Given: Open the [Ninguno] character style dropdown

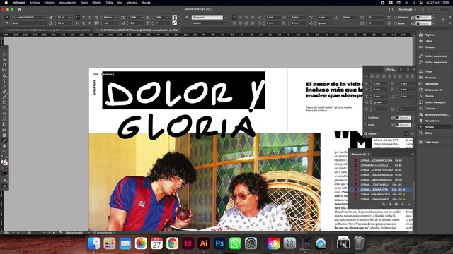Looking at the screenshot, I should point(224,17).
